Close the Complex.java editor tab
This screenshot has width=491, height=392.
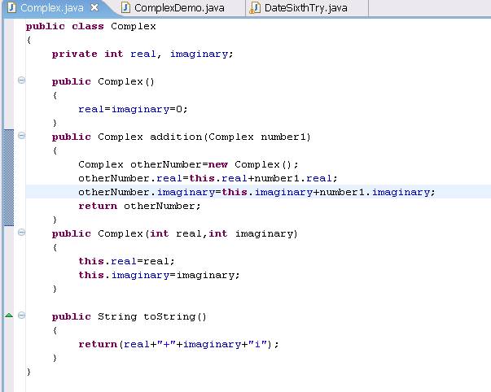(x=94, y=8)
